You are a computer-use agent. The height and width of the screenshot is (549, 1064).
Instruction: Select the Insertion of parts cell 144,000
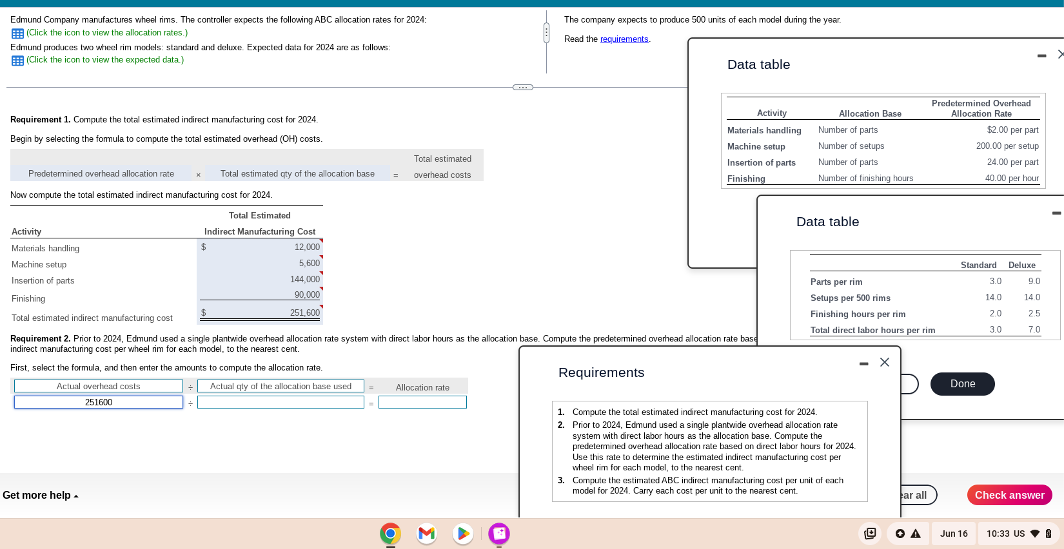click(260, 279)
